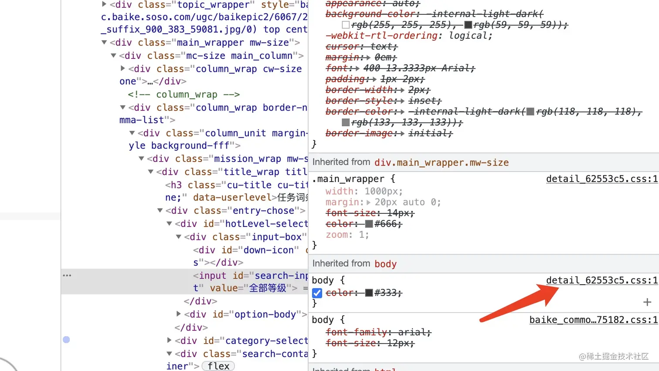The height and width of the screenshot is (371, 659).
Task: Open the rgb(59, 59, 59) dark color swatch
Action: click(x=468, y=25)
